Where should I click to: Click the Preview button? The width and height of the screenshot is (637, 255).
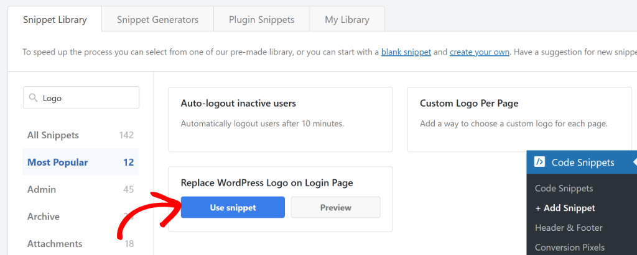pos(335,208)
